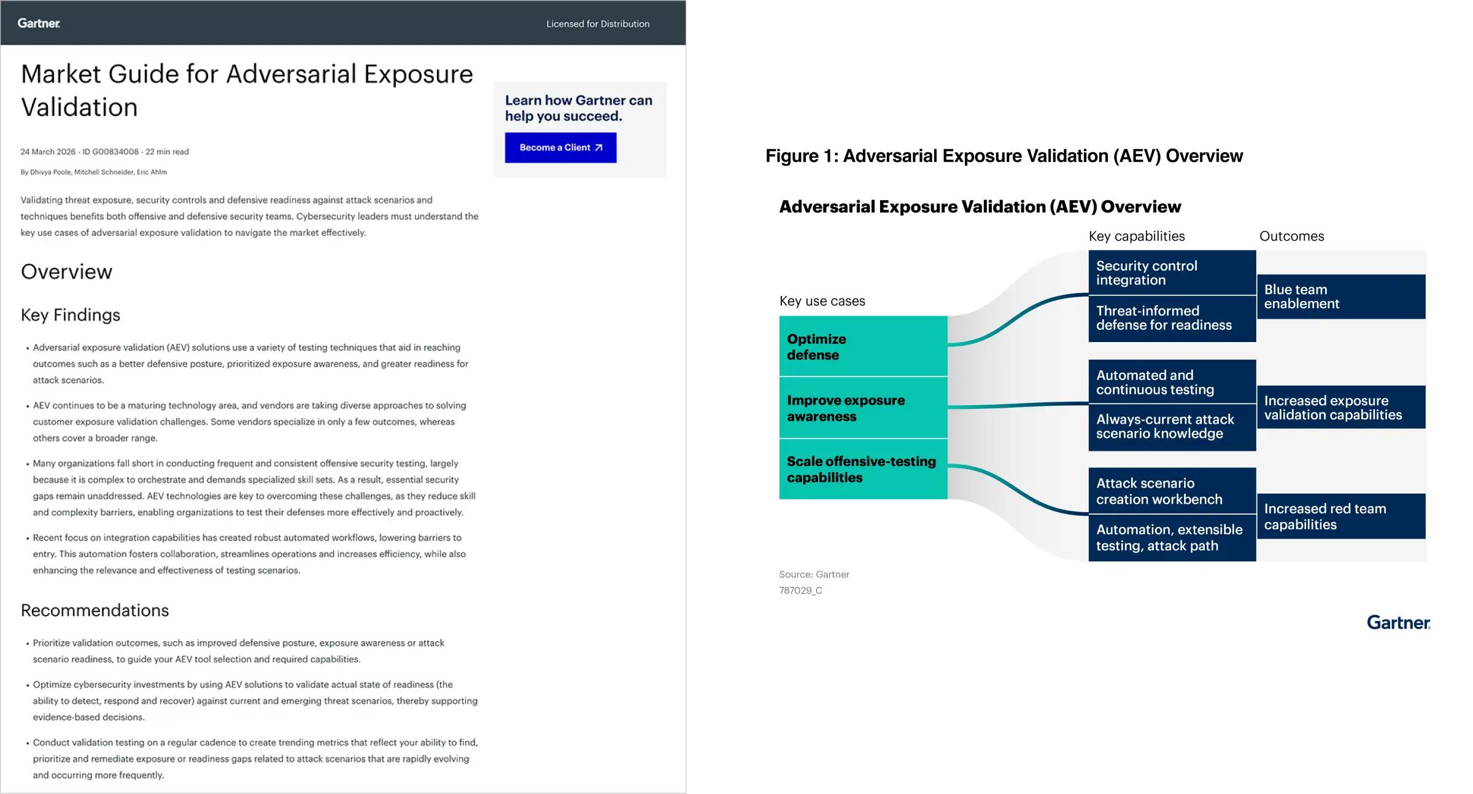Image resolution: width=1473 pixels, height=794 pixels.
Task: Click the Become a Client button
Action: pos(560,147)
